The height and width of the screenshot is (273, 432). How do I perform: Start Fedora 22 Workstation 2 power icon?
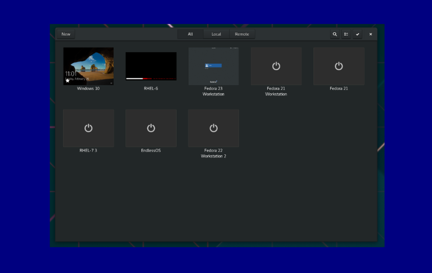[213, 128]
